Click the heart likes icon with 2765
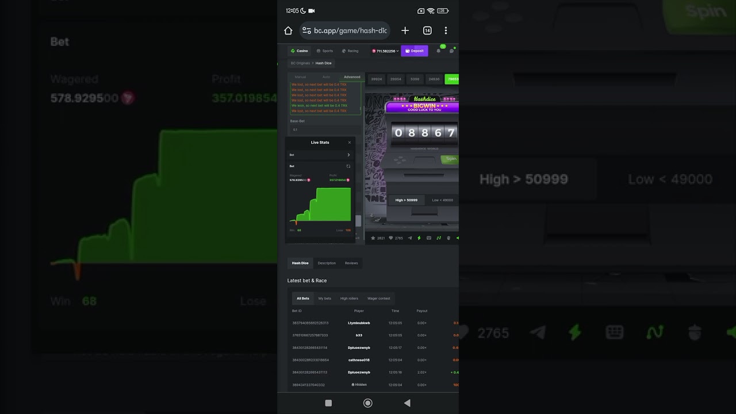The image size is (736, 414). click(391, 237)
